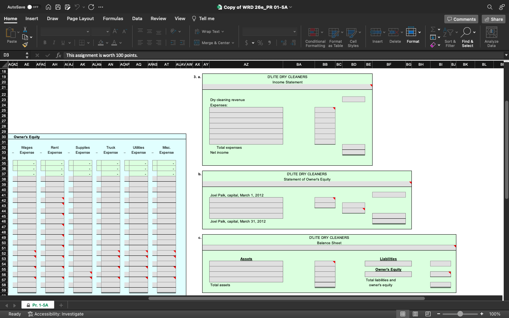
Task: Open Sort & Filter
Action: coord(450,37)
